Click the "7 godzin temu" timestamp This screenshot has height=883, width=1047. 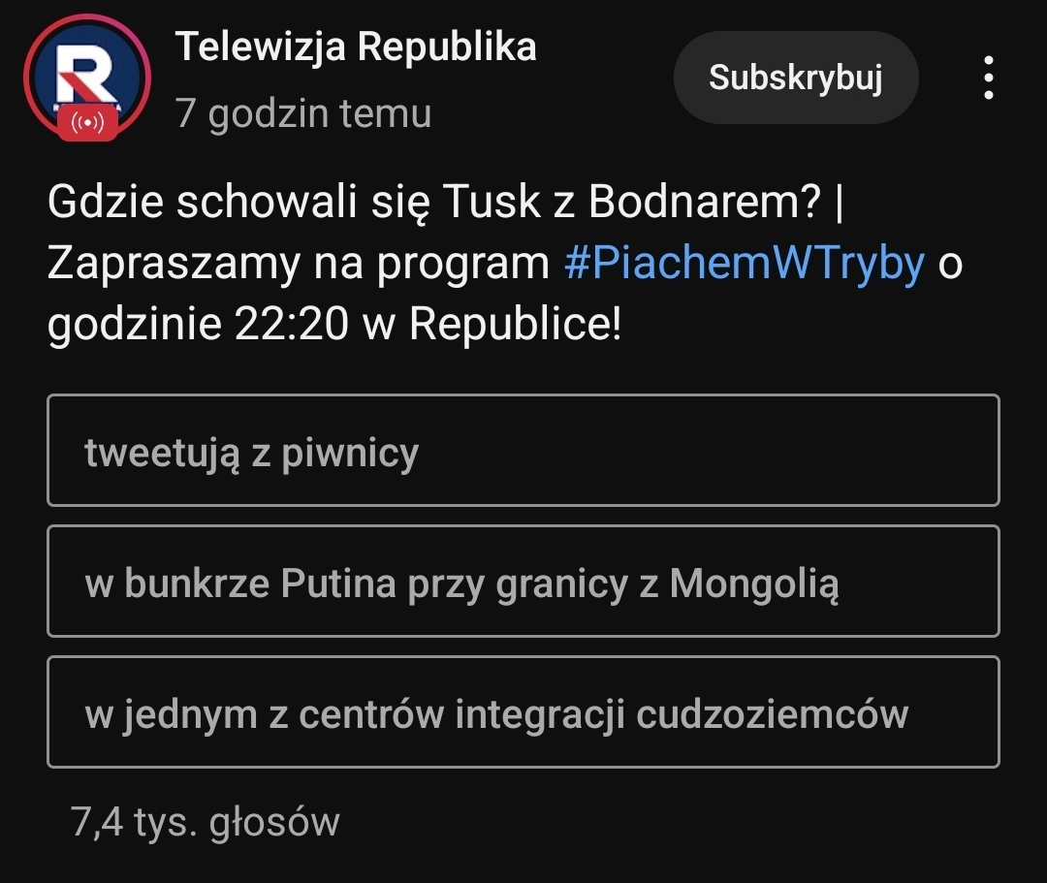[x=303, y=113]
